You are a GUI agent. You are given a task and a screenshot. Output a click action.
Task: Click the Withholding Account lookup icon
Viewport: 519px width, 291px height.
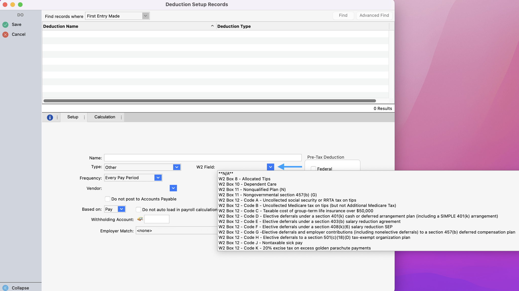click(x=140, y=219)
